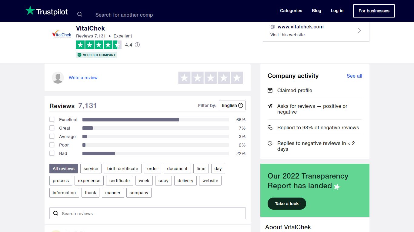Click Log in
Image resolution: width=414 pixels, height=232 pixels.
337,11
